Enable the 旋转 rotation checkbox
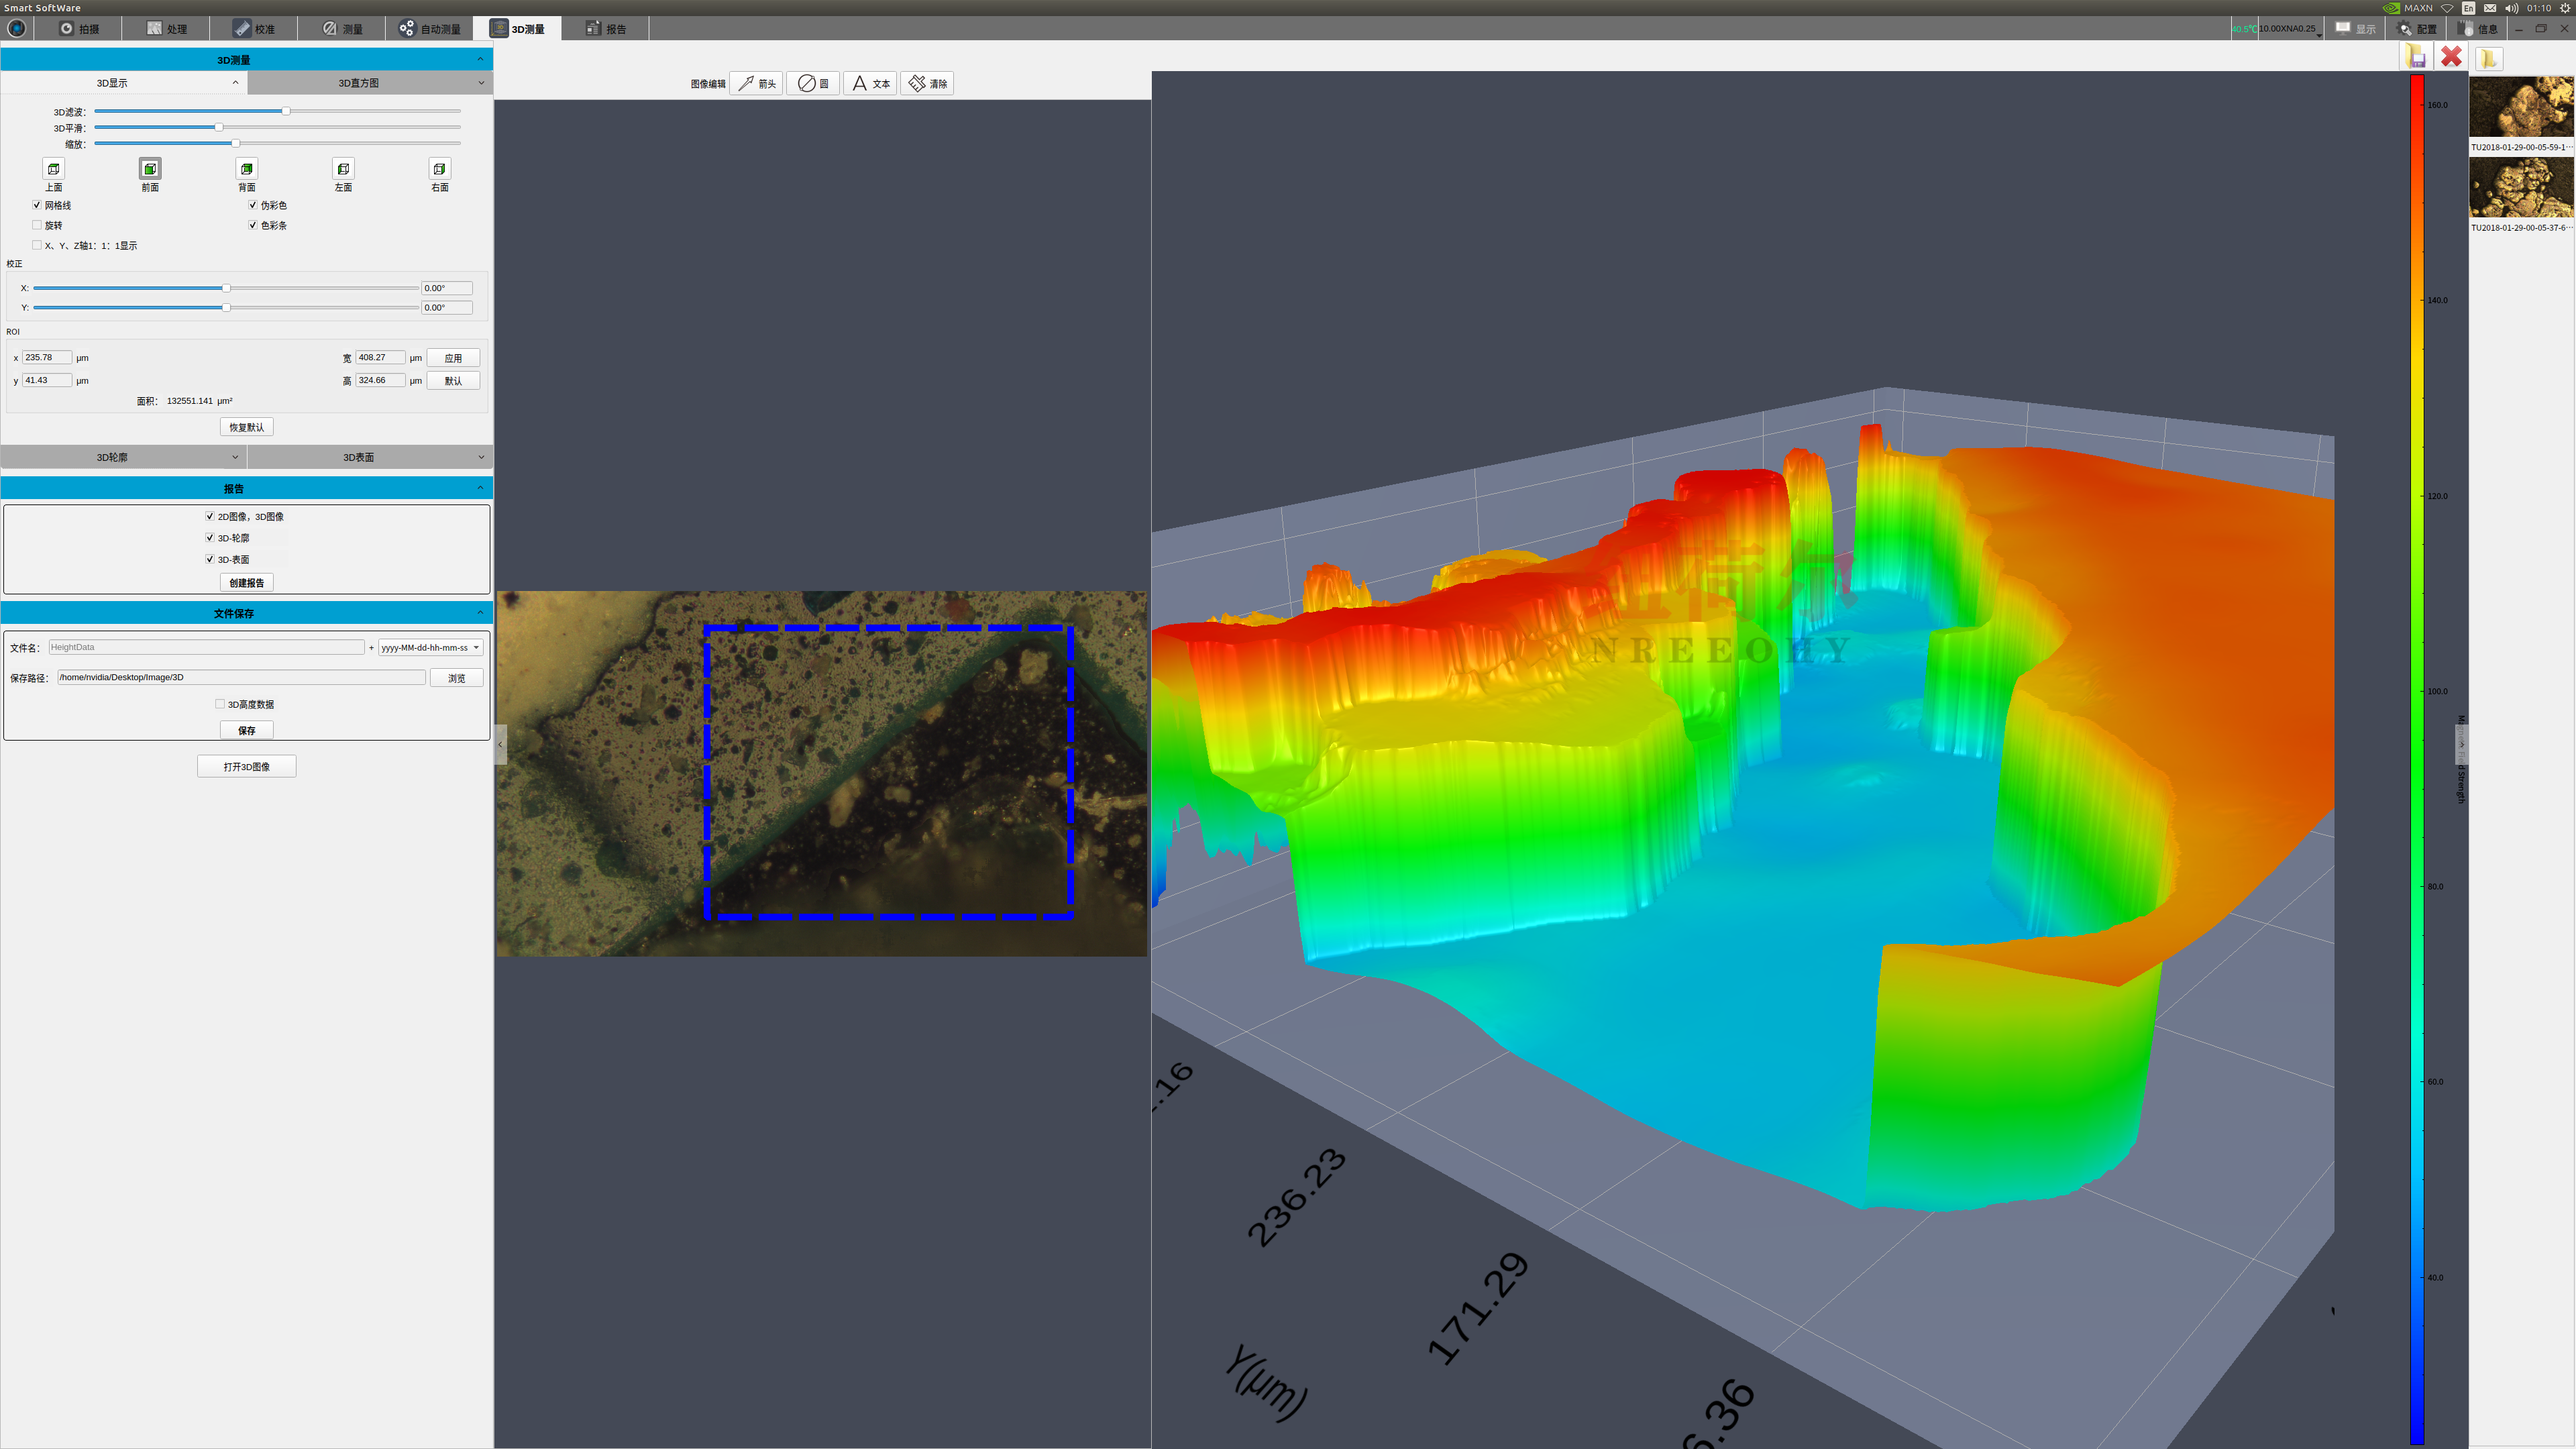The width and height of the screenshot is (2576, 1449). pos(37,225)
